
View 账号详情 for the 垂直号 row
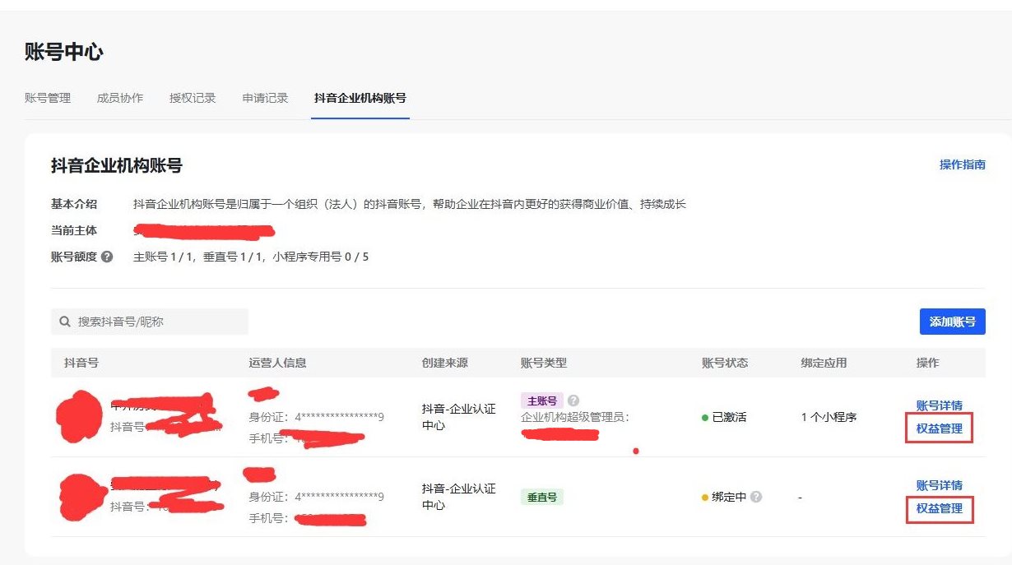coord(939,485)
